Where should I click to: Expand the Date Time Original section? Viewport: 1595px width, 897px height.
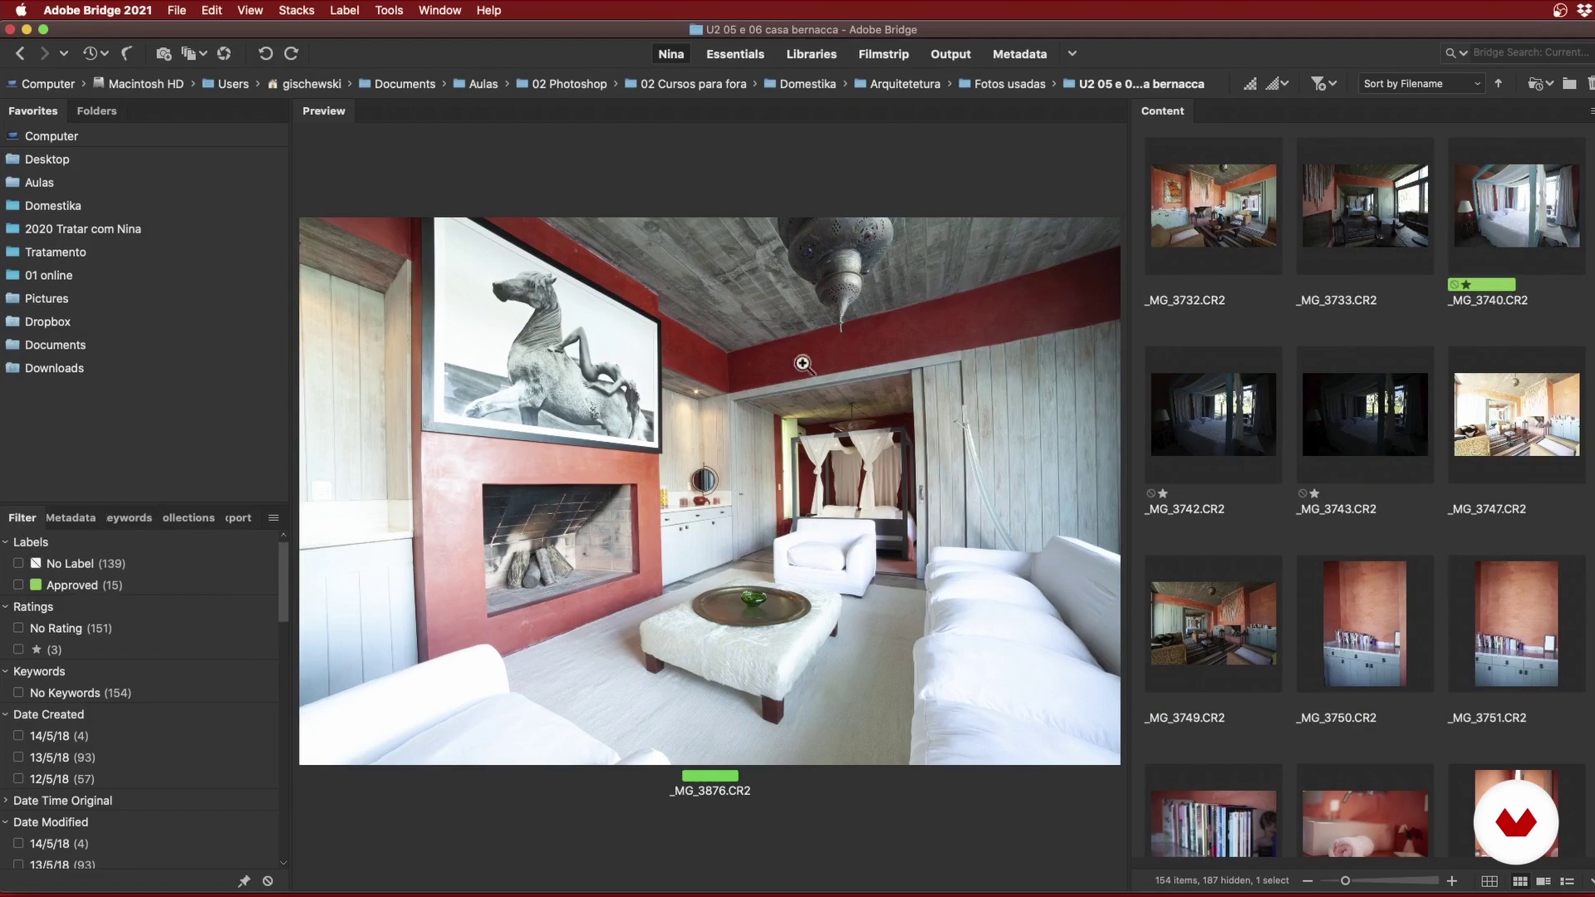pyautogui.click(x=6, y=801)
